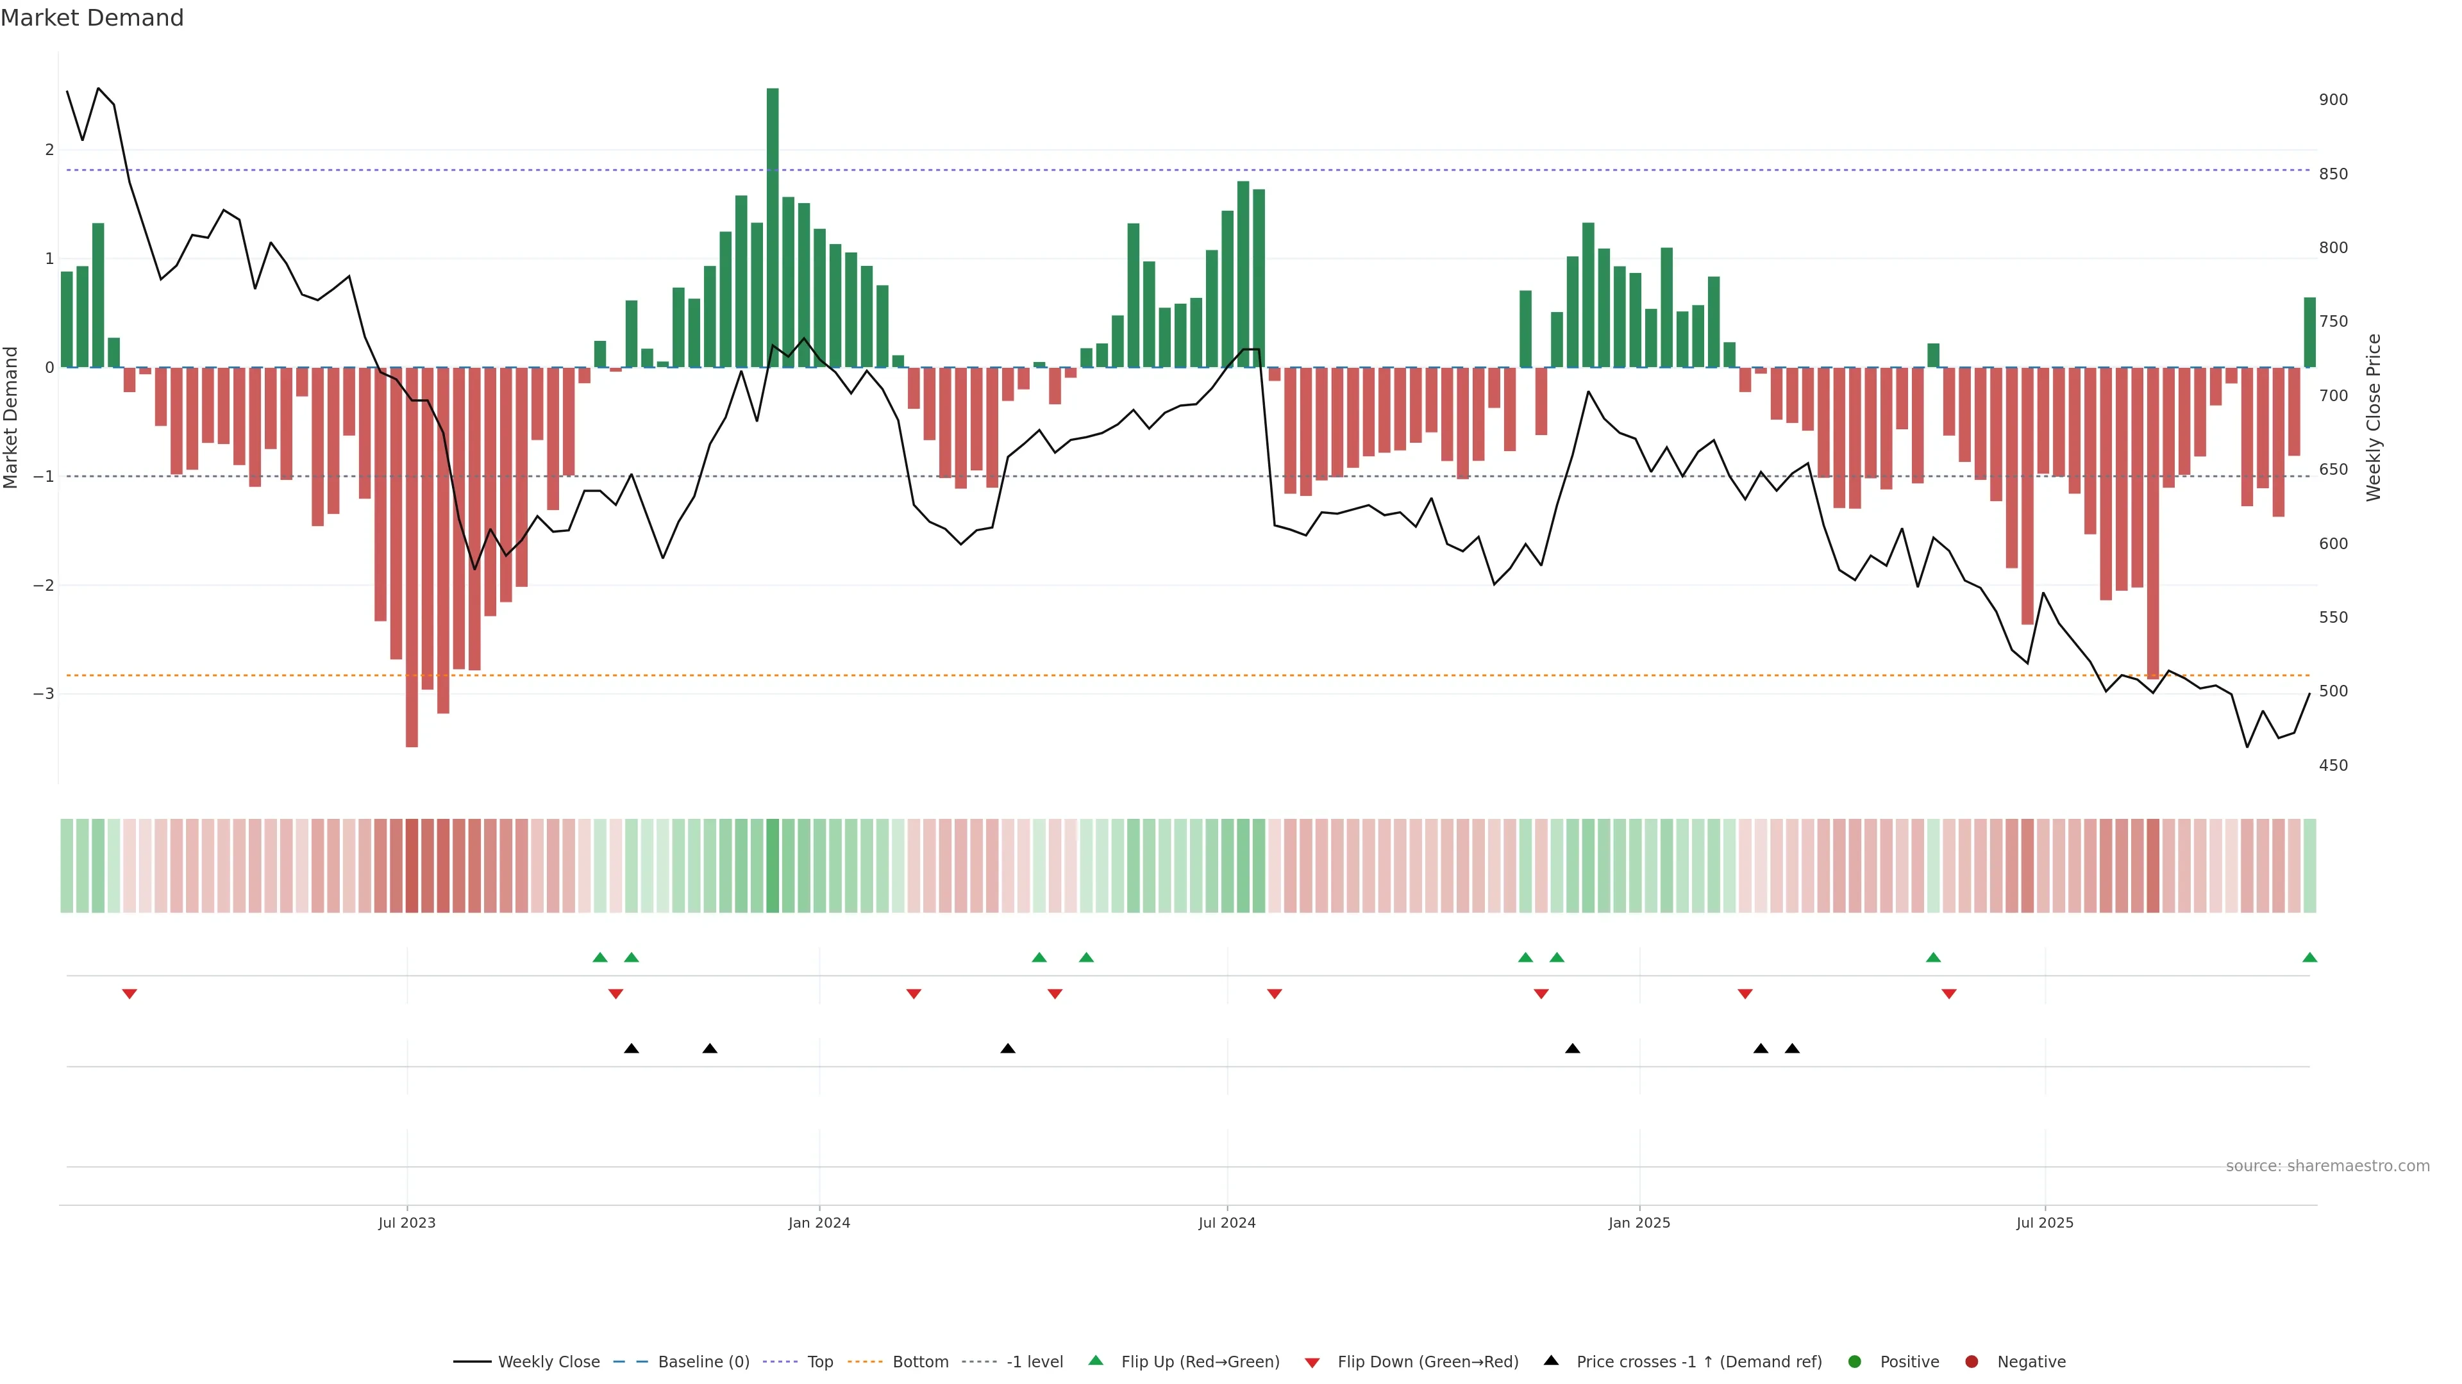This screenshot has width=2462, height=1384.
Task: Click the Positive green dot legend icon
Action: tap(1855, 1361)
